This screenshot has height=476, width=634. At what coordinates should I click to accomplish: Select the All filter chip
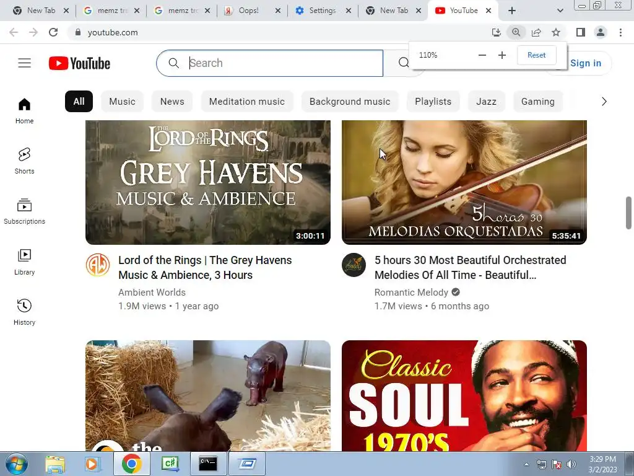tap(79, 101)
